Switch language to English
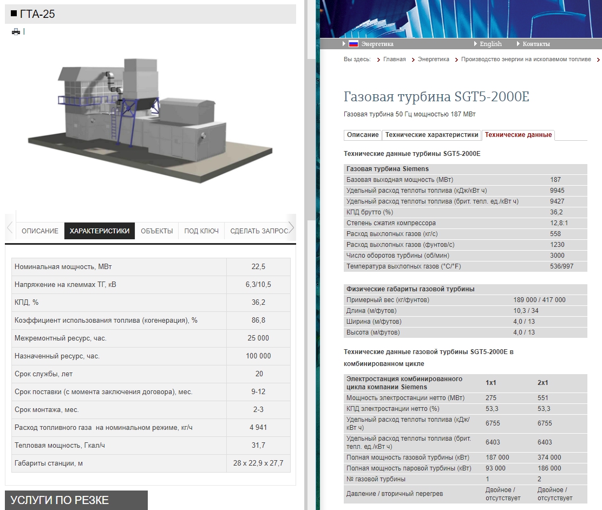Image resolution: width=602 pixels, height=510 pixels. pyautogui.click(x=490, y=44)
